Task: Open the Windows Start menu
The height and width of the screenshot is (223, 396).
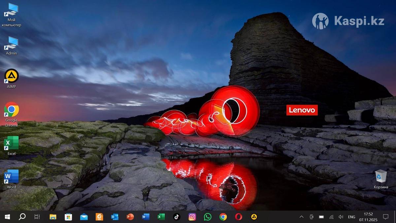Action: (7, 217)
